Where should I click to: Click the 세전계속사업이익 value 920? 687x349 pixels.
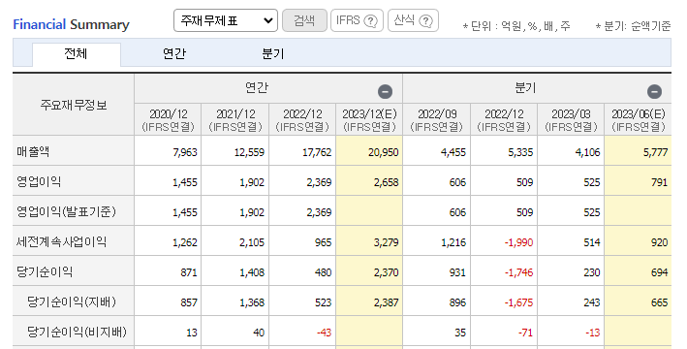tap(660, 242)
